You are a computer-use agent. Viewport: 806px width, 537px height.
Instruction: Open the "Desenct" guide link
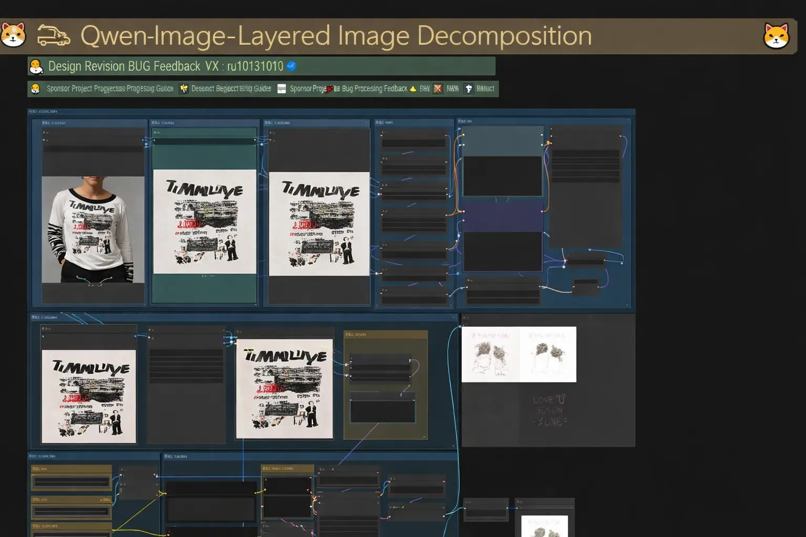coord(231,89)
